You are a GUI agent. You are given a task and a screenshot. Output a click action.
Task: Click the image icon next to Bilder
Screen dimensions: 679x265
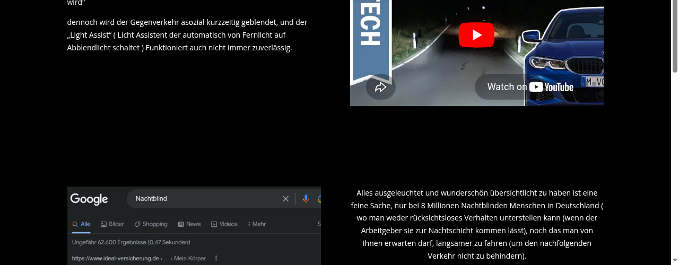pos(103,224)
